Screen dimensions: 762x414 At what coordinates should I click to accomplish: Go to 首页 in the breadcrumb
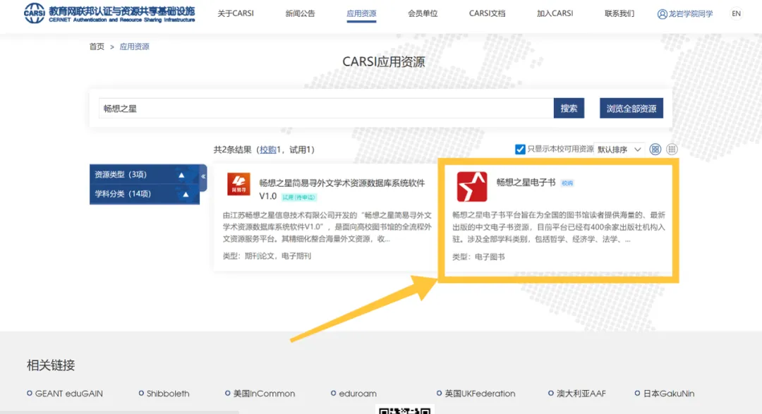[97, 47]
